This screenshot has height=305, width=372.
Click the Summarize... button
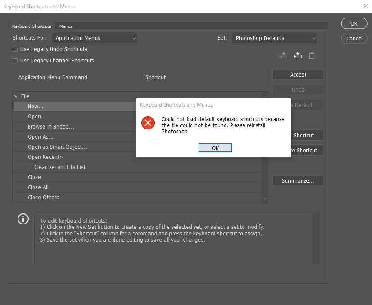(298, 181)
